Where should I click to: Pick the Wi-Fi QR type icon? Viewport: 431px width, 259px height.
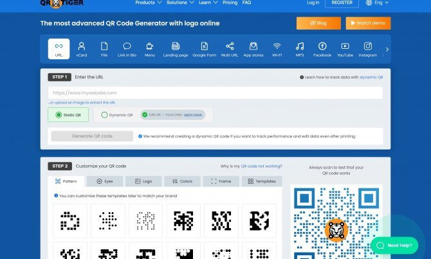277,46
